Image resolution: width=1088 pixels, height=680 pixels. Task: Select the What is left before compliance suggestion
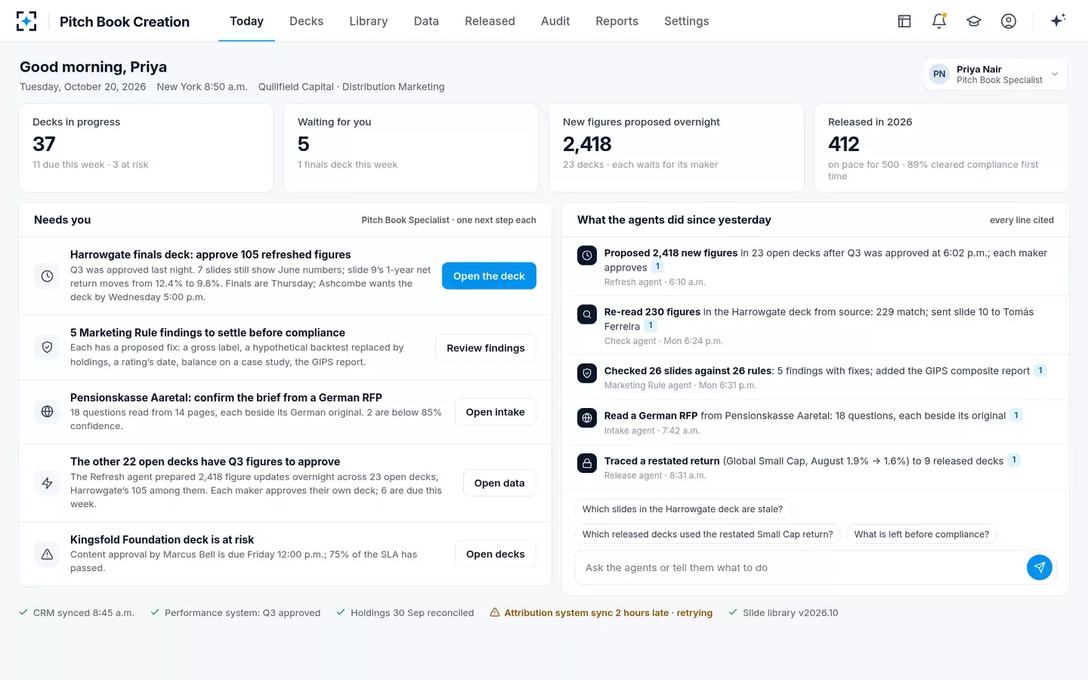(922, 534)
